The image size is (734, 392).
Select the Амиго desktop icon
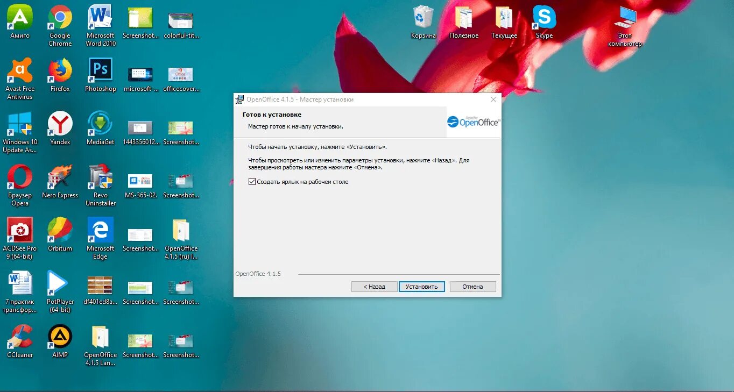pos(20,22)
